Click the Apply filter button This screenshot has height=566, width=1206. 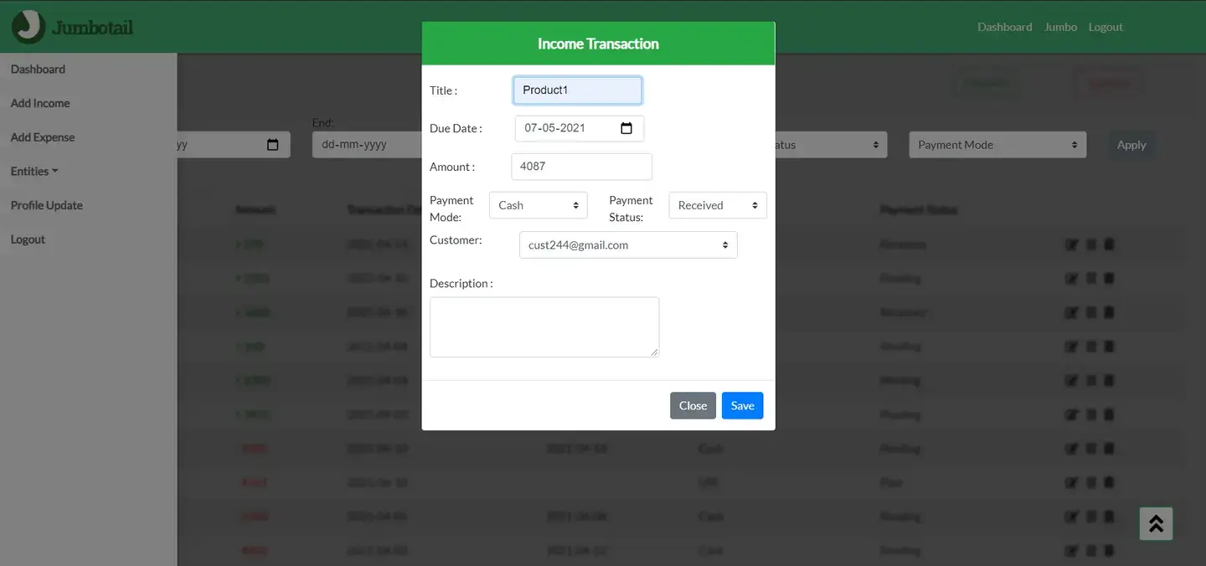pyautogui.click(x=1131, y=144)
